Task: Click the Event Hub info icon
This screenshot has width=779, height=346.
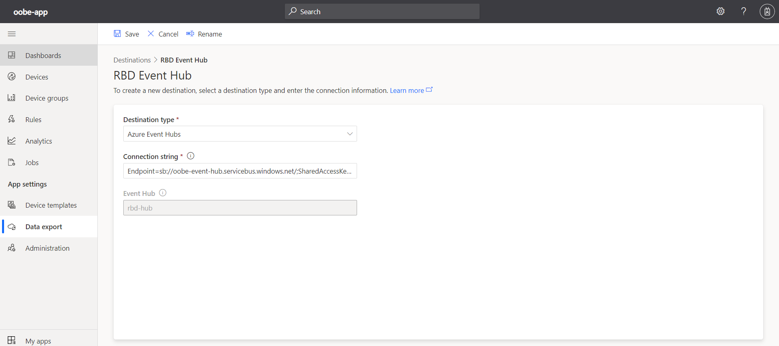Action: 163,193
